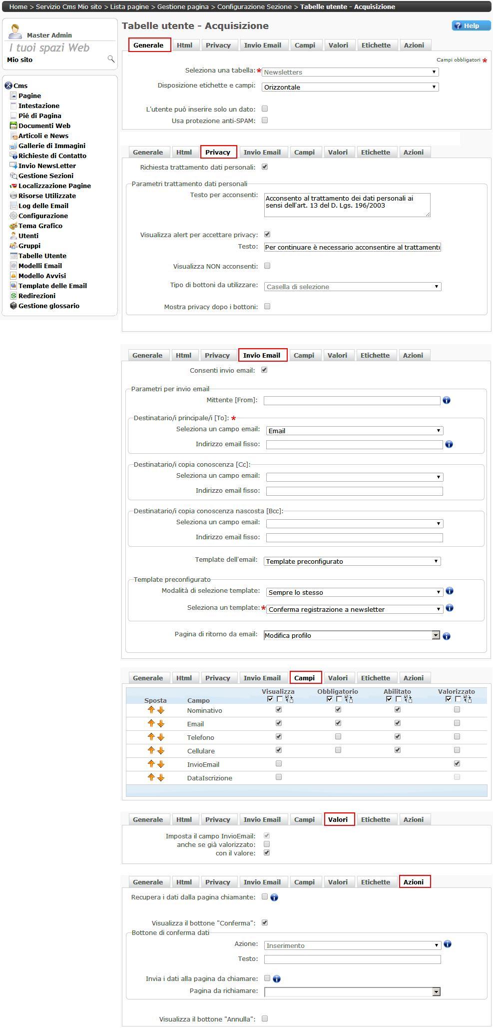493x1028 pixels.
Task: Open Disposizione etichette e campi dropdown
Action: (x=350, y=87)
